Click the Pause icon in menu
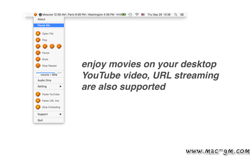 point(38,53)
